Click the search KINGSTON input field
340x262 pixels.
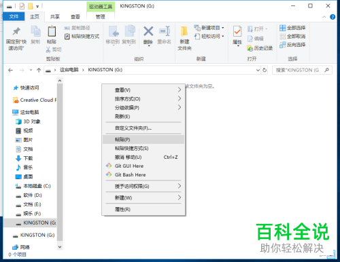(302, 70)
